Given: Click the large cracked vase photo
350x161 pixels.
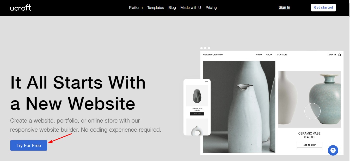Looking at the screenshot, I should (x=239, y=107).
